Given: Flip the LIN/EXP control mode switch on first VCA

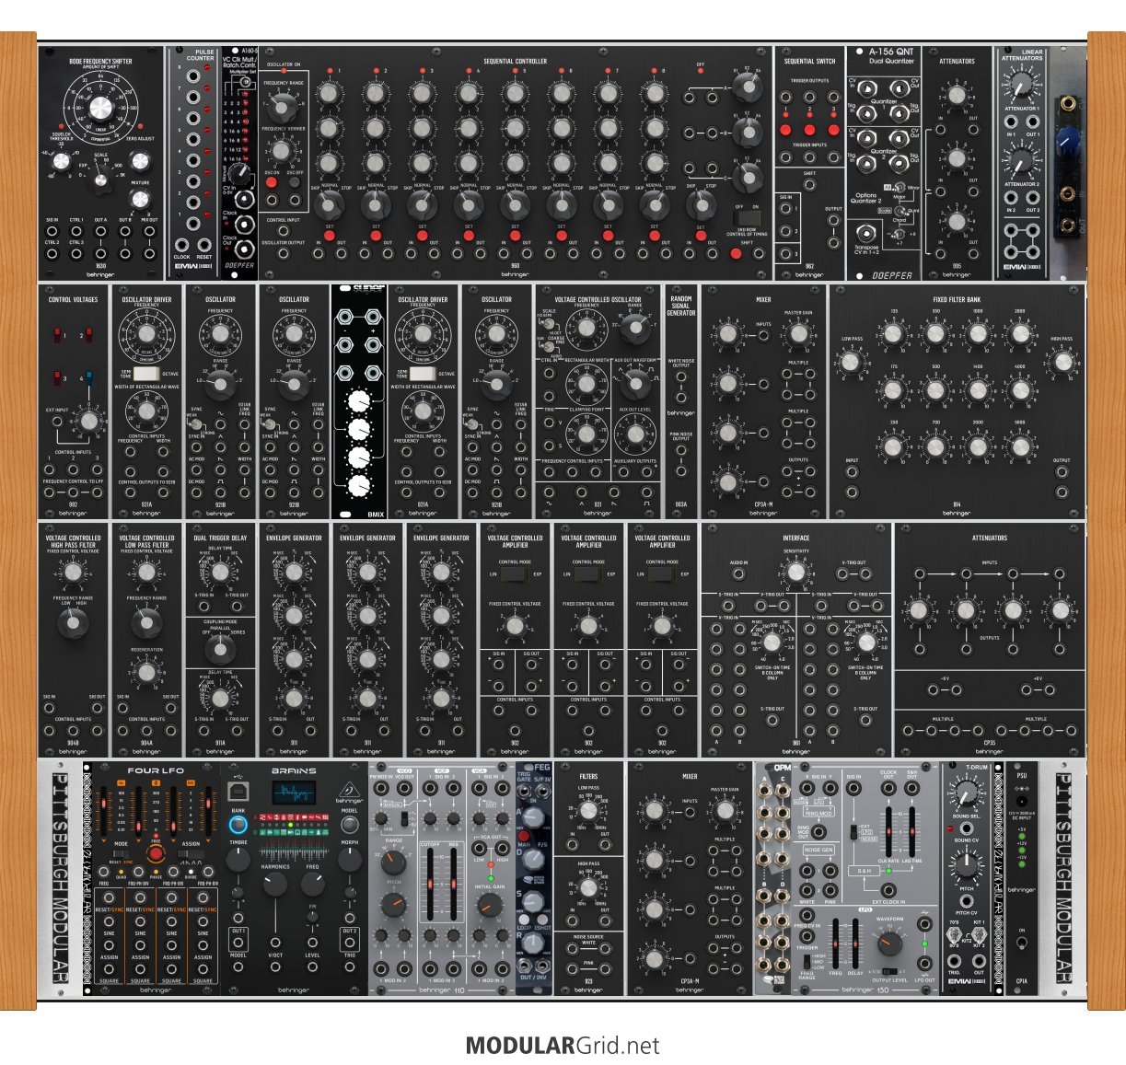Looking at the screenshot, I should pyautogui.click(x=515, y=574).
